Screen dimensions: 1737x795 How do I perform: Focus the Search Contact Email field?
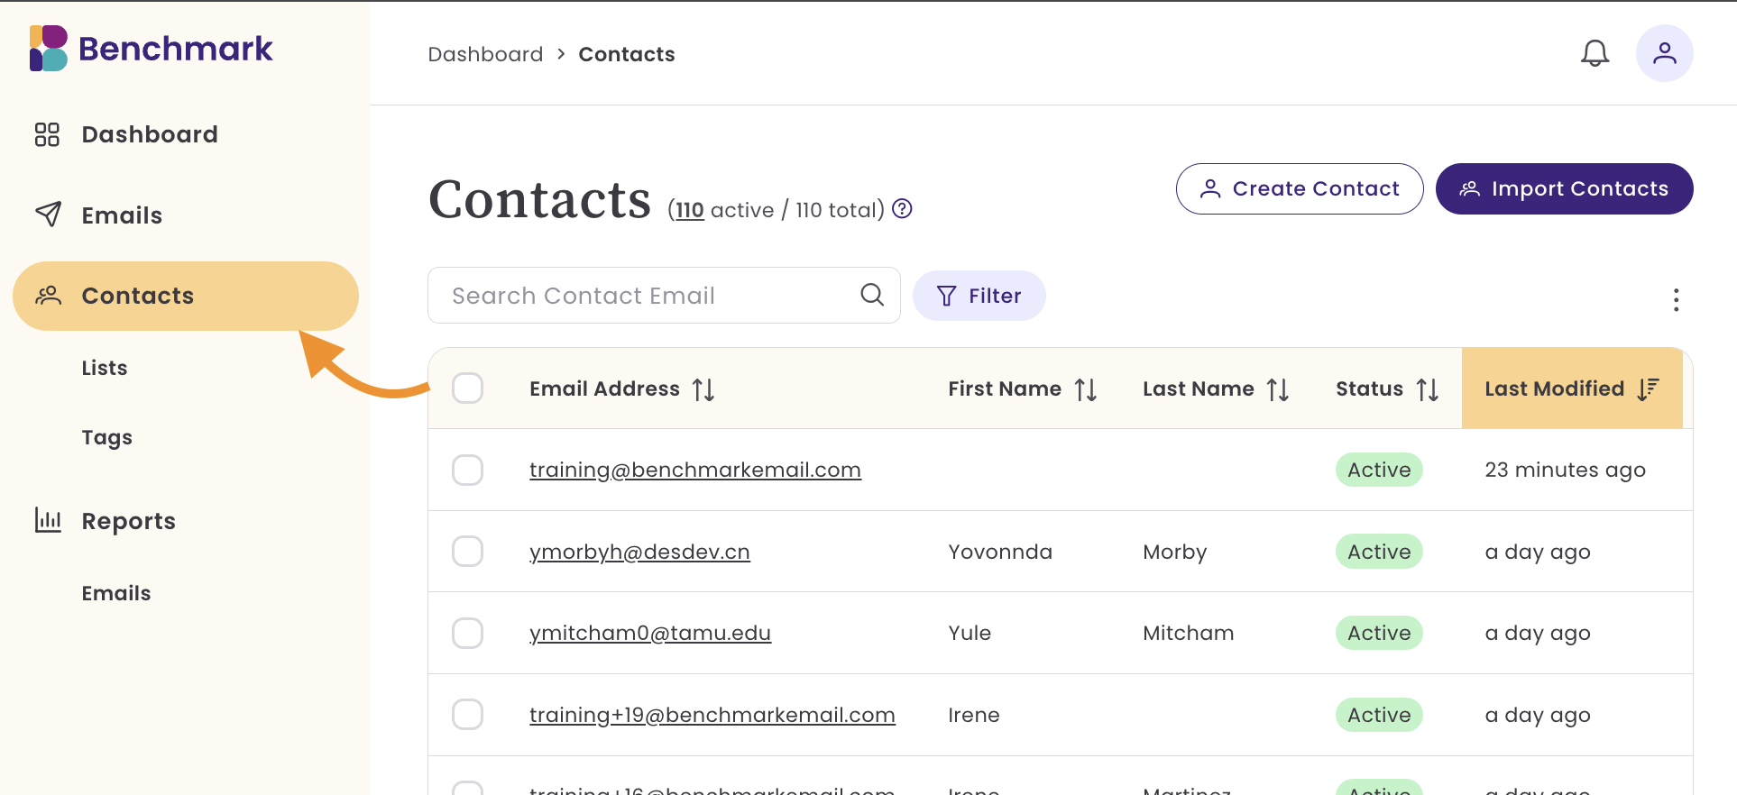point(664,295)
